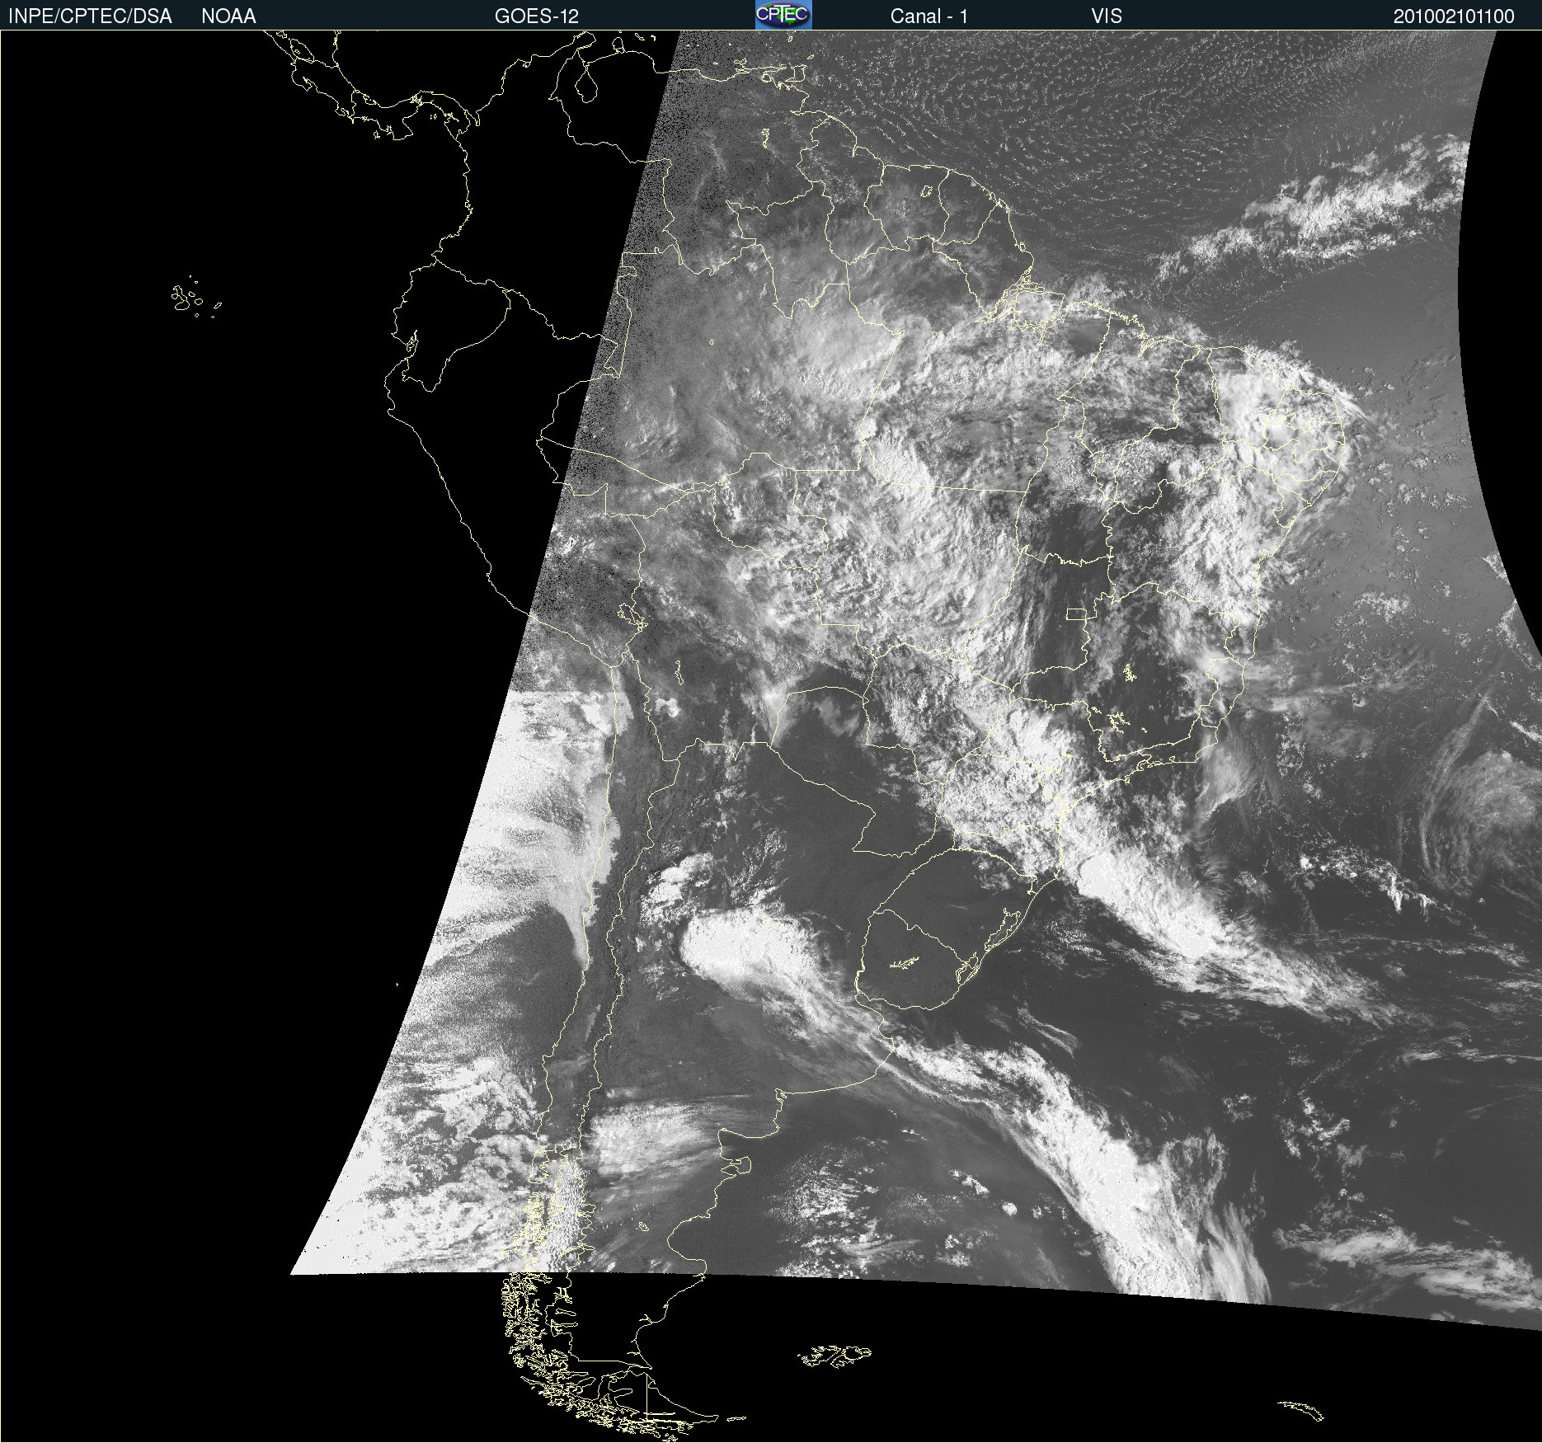This screenshot has height=1443, width=1542.
Task: Click the Canal - 1 label
Action: pyautogui.click(x=929, y=16)
